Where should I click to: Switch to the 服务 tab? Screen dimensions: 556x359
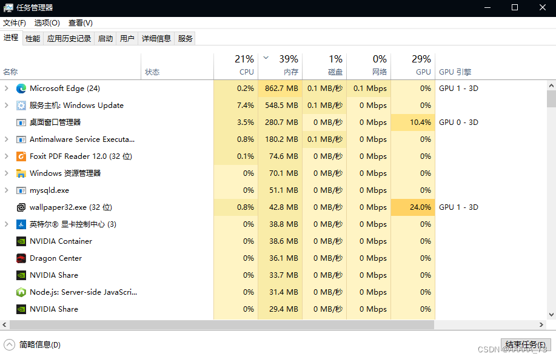[185, 38]
